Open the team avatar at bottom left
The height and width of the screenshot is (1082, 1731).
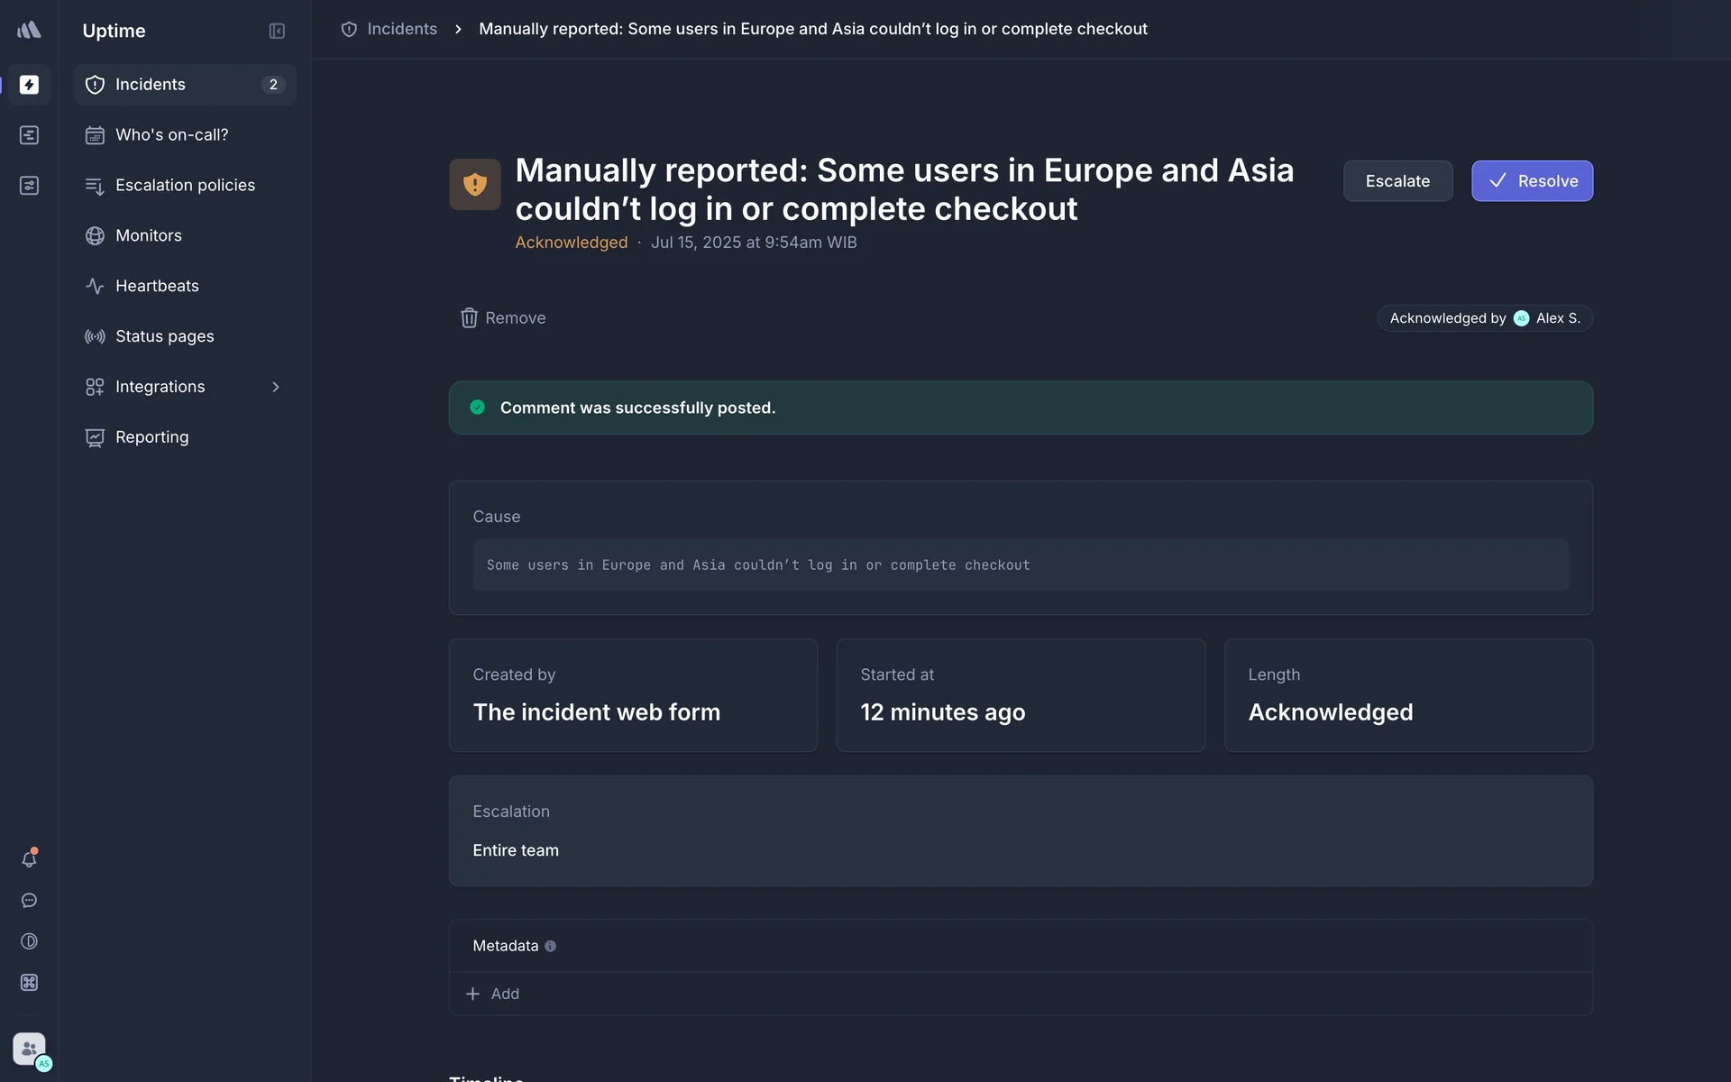29,1049
